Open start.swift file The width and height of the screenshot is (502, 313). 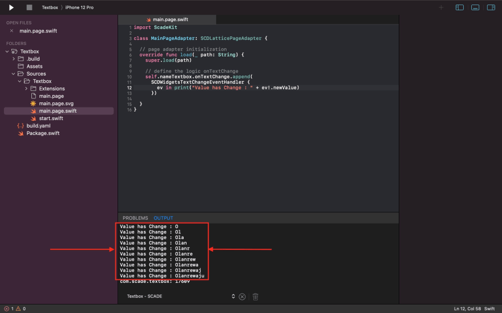[x=51, y=118]
